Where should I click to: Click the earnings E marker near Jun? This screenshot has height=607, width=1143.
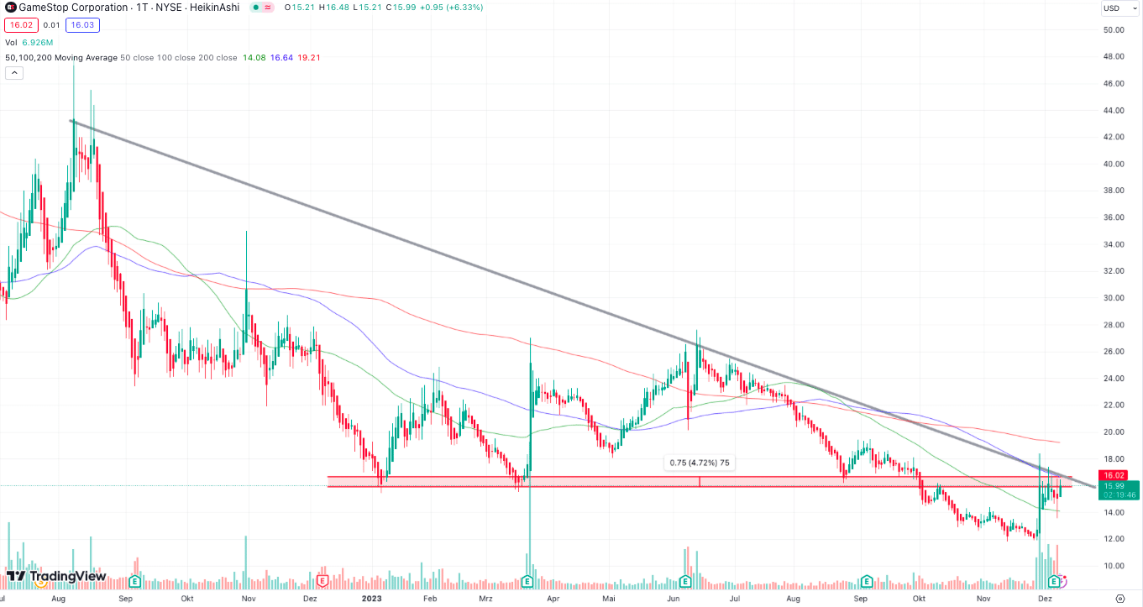click(x=685, y=580)
